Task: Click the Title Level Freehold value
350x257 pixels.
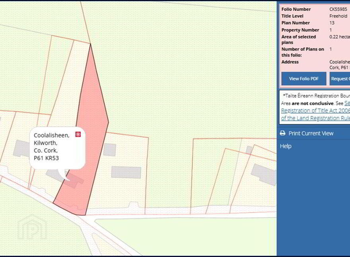Action: pyautogui.click(x=338, y=16)
